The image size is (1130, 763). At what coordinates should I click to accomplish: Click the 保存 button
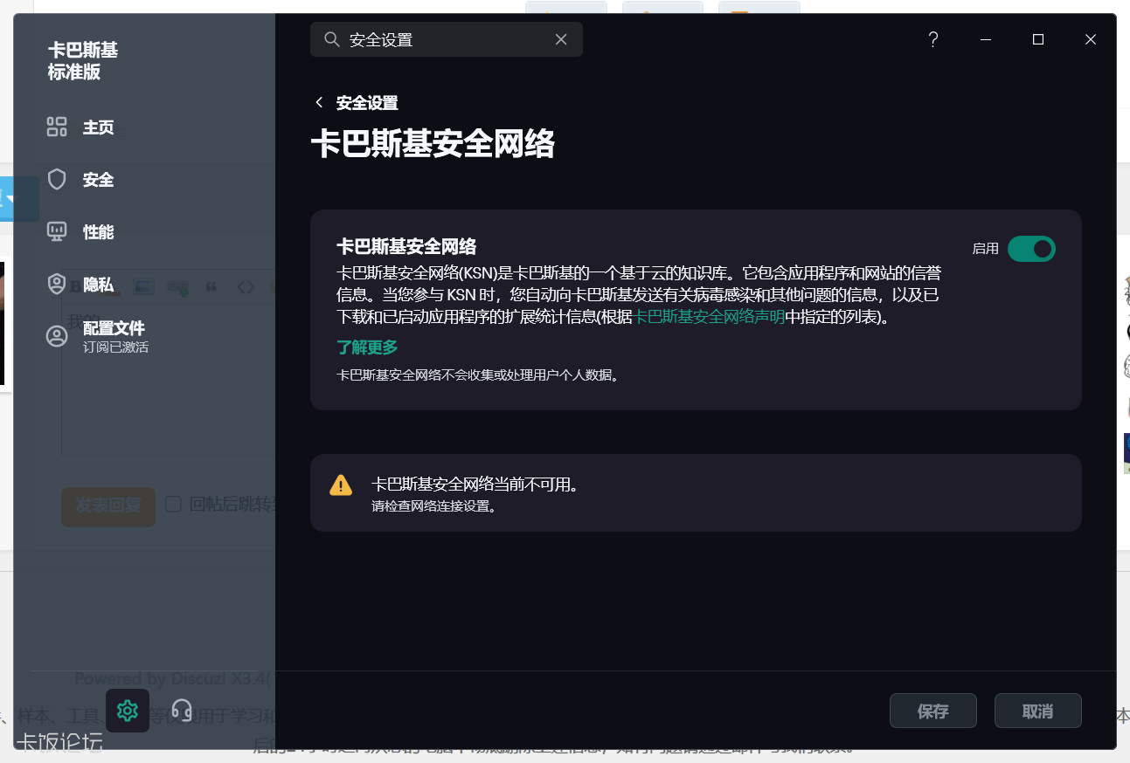pos(932,711)
